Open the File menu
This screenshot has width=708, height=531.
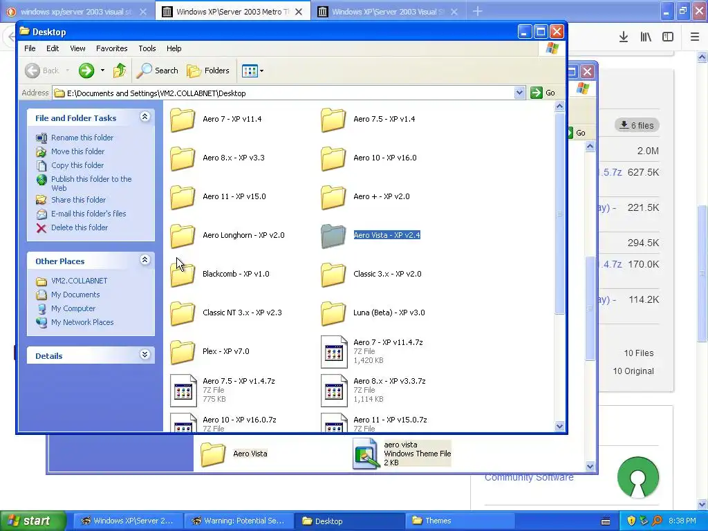pyautogui.click(x=30, y=48)
